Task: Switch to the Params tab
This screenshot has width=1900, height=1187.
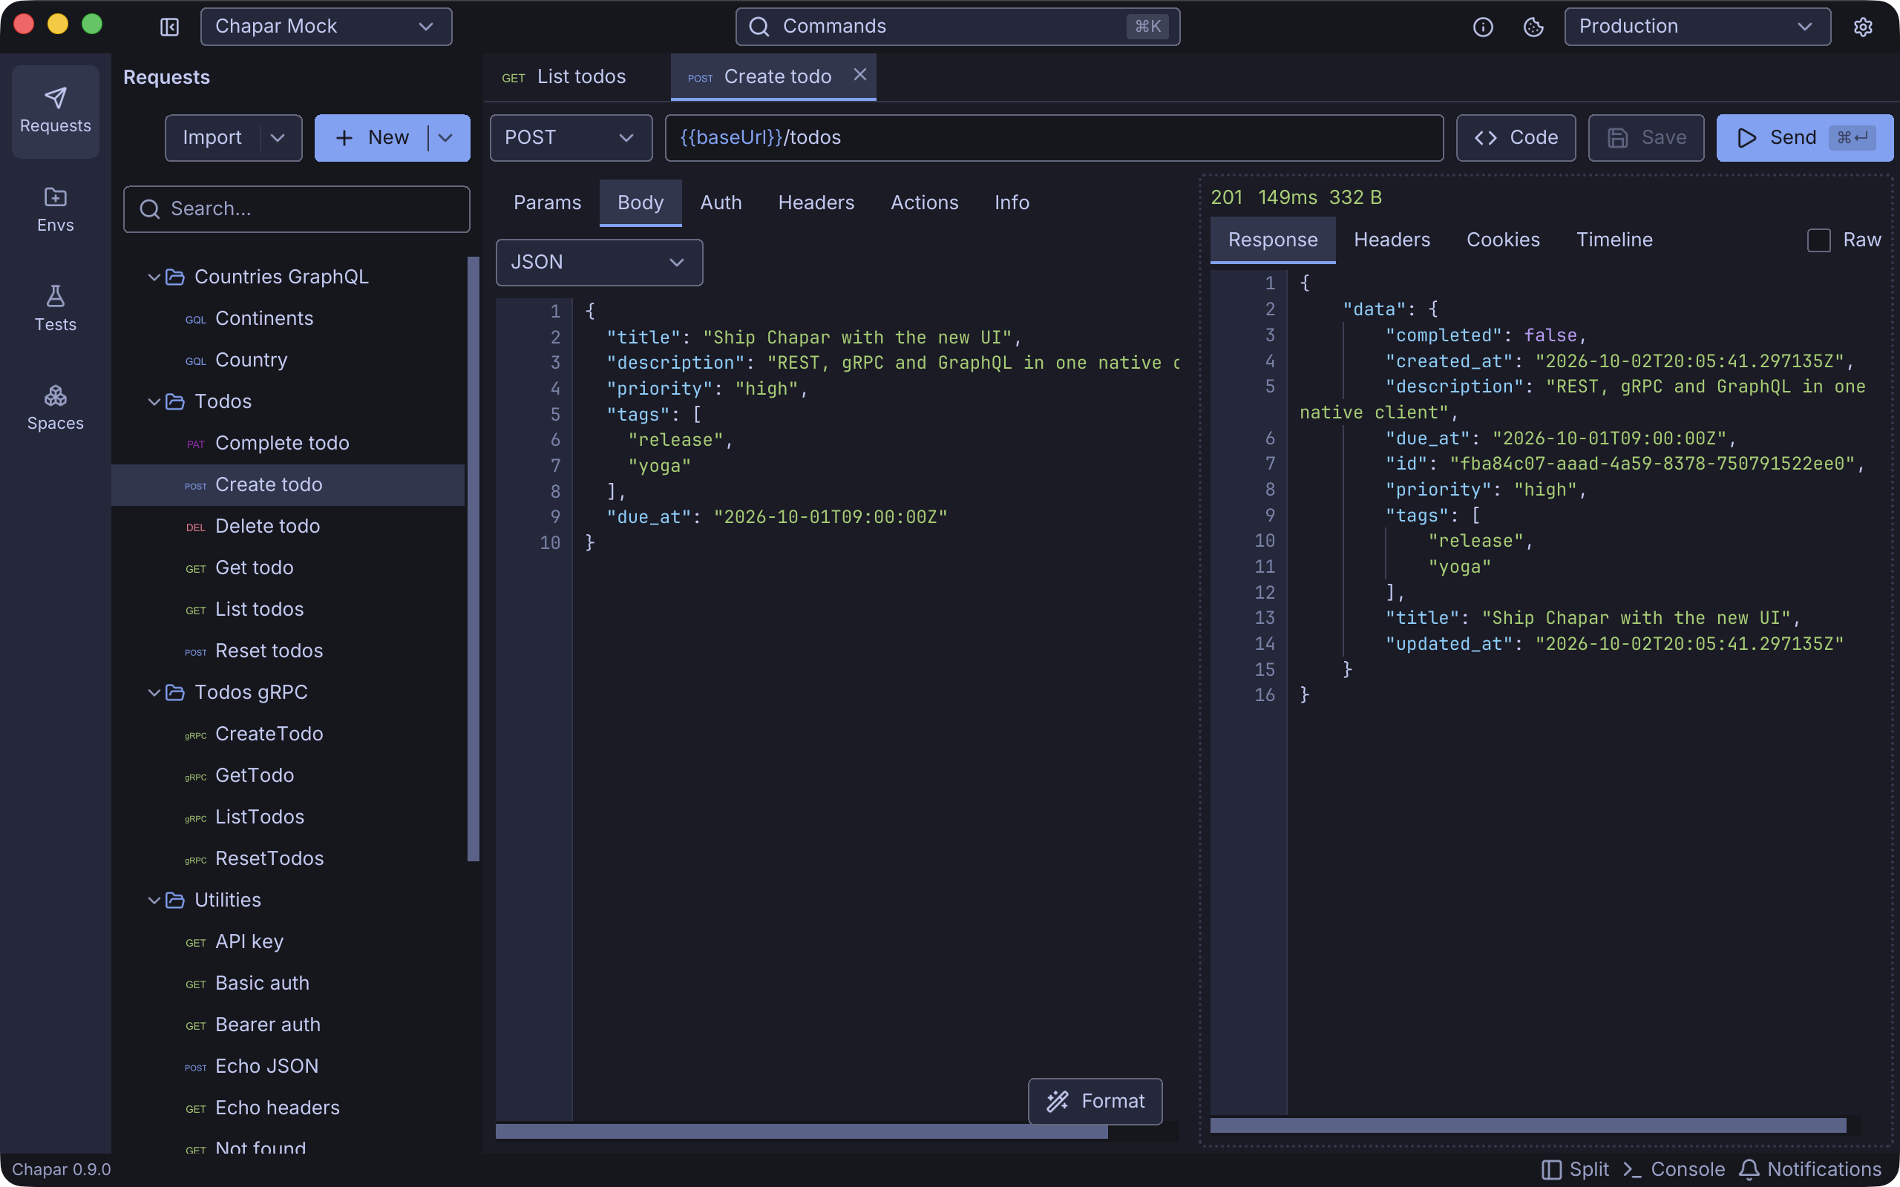Action: [x=547, y=203]
